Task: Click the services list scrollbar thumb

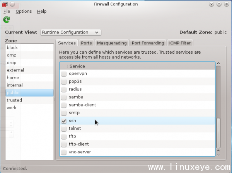Action: 218,133
